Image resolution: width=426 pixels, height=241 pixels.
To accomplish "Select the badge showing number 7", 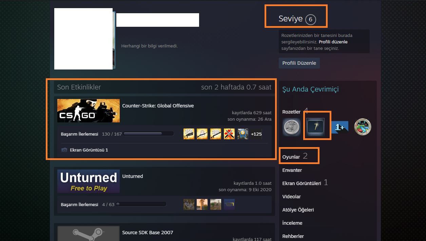I will 315,127.
